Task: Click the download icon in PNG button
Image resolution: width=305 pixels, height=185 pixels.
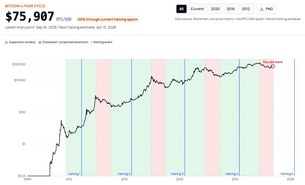Action: [x=262, y=9]
